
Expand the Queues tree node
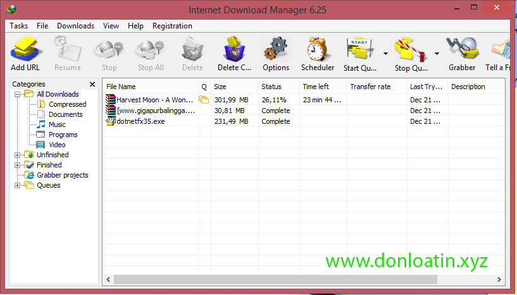click(18, 185)
